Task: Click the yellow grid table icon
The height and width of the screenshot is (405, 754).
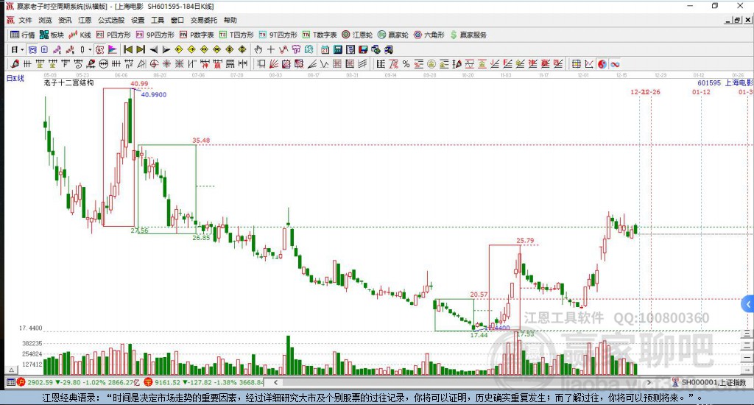Action: click(576, 64)
